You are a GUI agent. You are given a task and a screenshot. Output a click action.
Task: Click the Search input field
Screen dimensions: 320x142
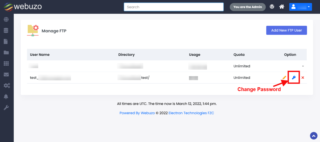point(173,7)
